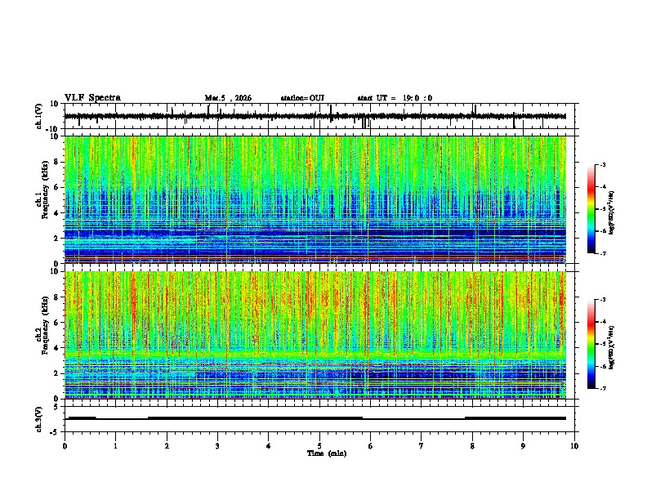
Task: Click the ch.2 spectrogram color scale bar
Action: pos(591,344)
